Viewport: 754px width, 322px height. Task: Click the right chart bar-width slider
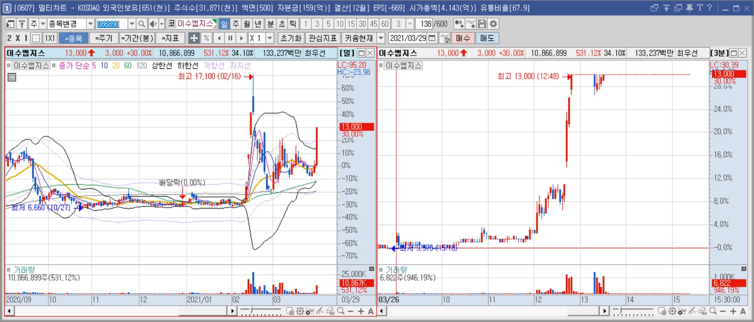point(633,311)
